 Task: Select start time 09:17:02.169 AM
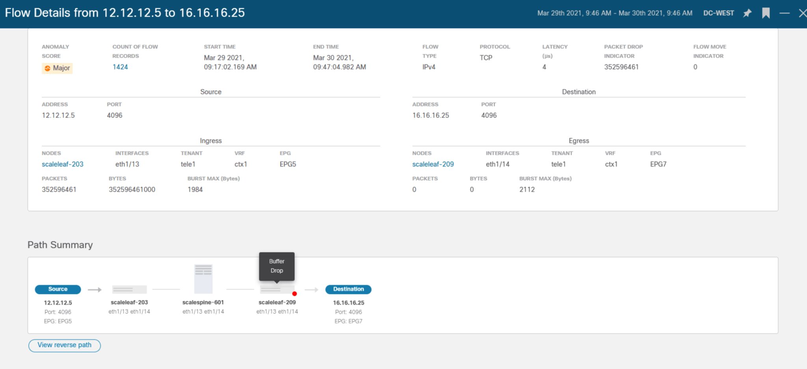click(230, 67)
